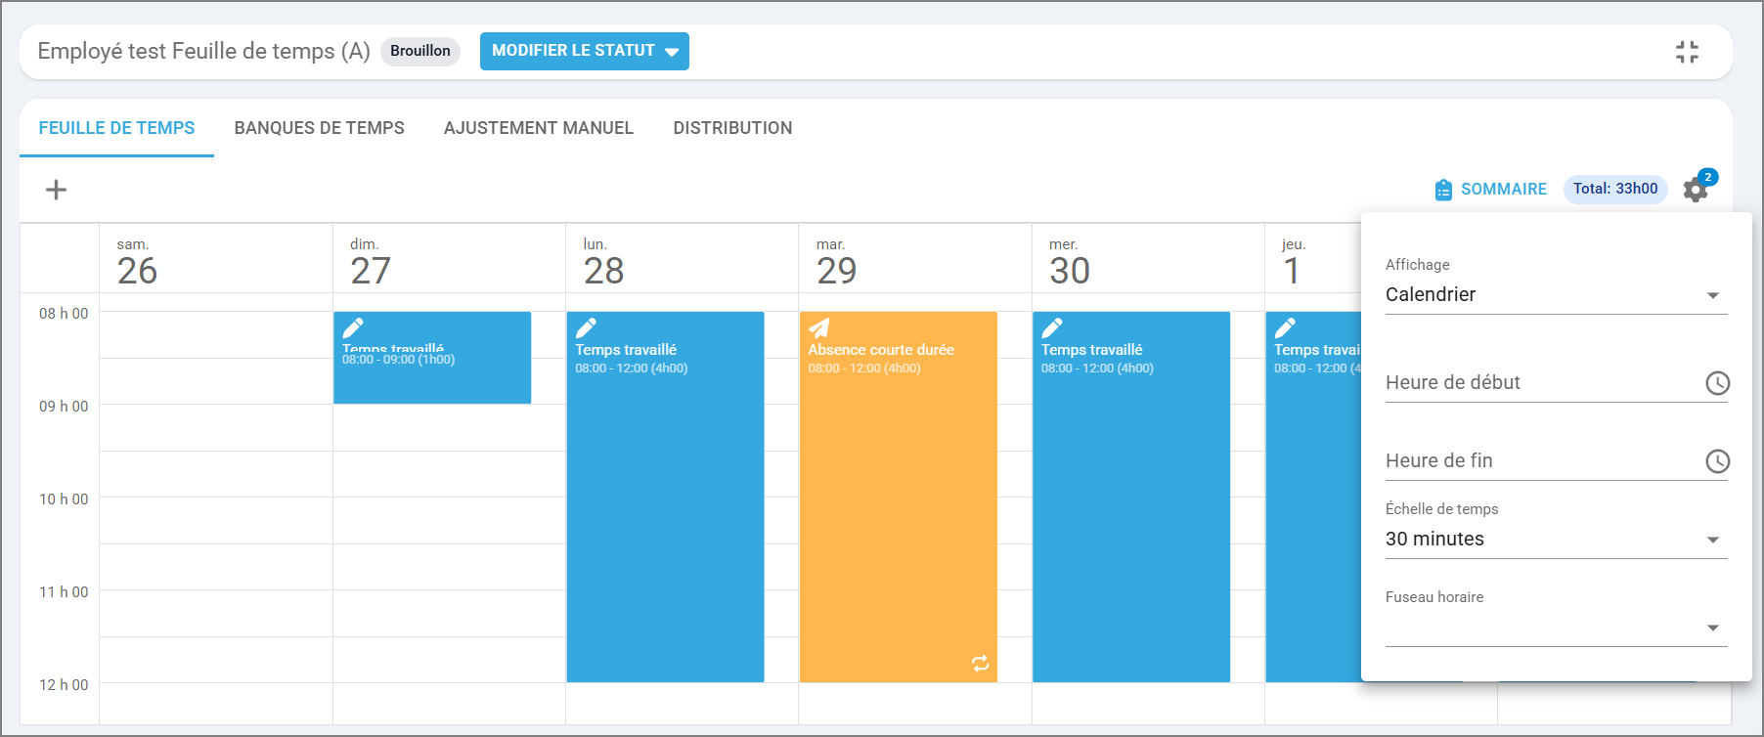
Task: Click the pencil icon on Monday 28 entry
Action: point(586,327)
